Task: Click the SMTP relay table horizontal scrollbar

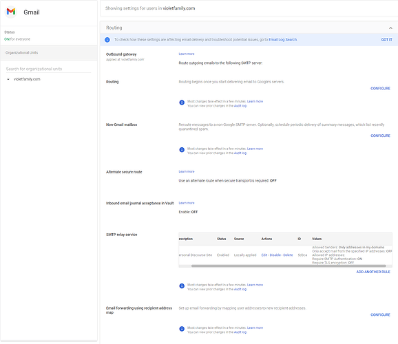Action: click(x=289, y=266)
